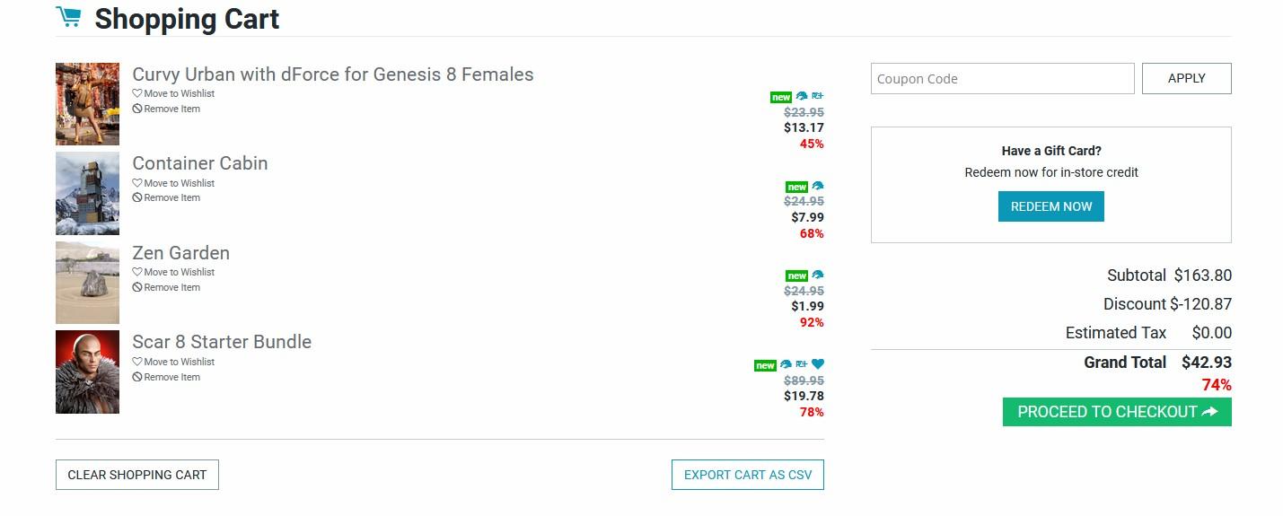1283x516 pixels.
Task: Click the blue helmet icon for Curvy Urban
Action: 802,96
